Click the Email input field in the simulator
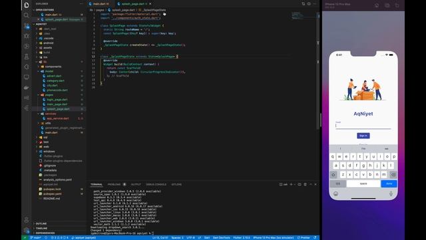Viewport: 426px width, 240px height. (363, 125)
